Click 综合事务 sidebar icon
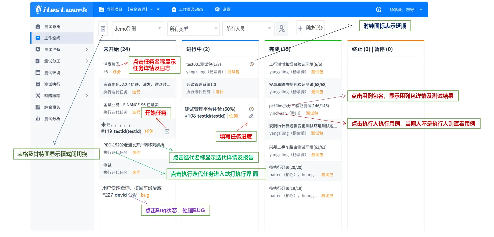494x237 pixels. click(x=38, y=107)
